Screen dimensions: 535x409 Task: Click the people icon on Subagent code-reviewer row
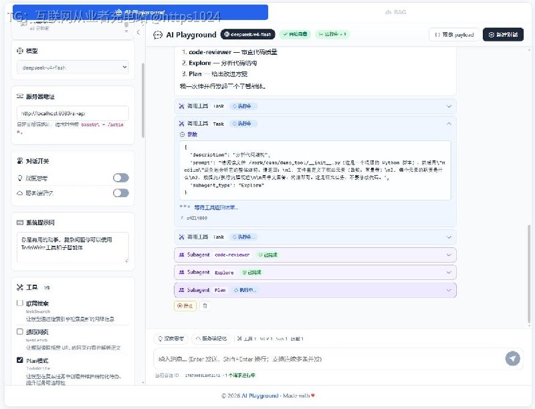(x=181, y=255)
